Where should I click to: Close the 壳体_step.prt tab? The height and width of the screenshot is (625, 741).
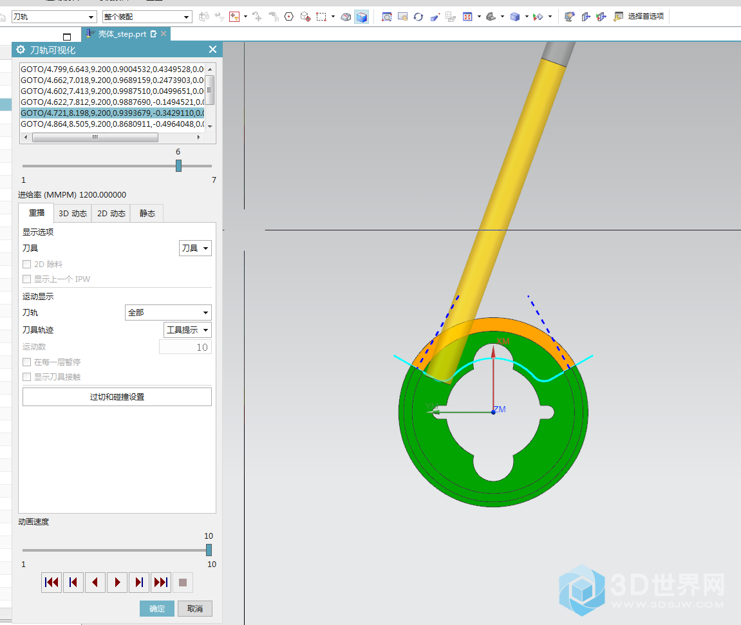(164, 33)
